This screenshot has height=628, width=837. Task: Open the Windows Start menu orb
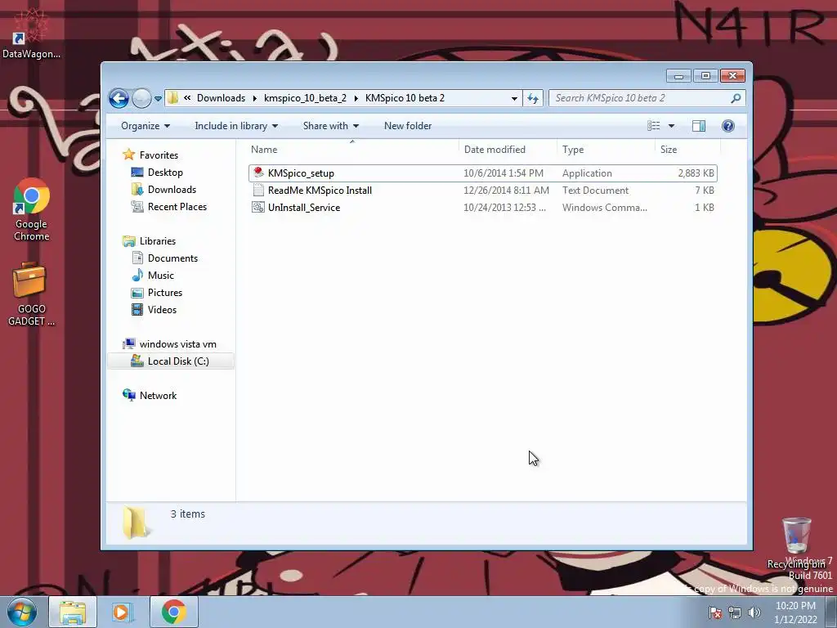click(x=22, y=612)
